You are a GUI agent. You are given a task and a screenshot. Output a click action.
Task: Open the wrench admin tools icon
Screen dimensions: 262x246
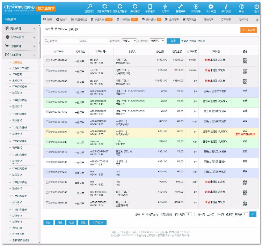click(180, 7)
